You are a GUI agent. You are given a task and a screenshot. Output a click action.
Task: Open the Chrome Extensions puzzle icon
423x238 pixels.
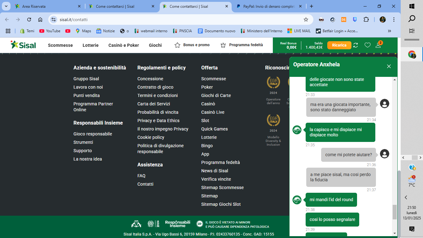pyautogui.click(x=366, y=20)
